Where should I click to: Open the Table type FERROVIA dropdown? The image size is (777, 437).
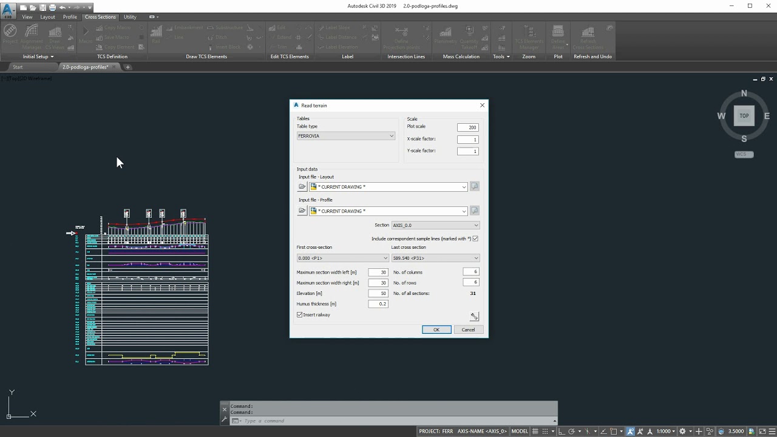pyautogui.click(x=346, y=136)
